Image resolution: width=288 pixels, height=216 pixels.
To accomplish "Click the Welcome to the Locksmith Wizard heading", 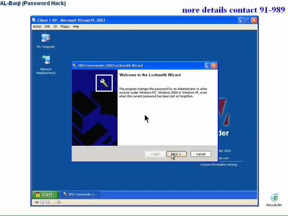I will (x=150, y=75).
